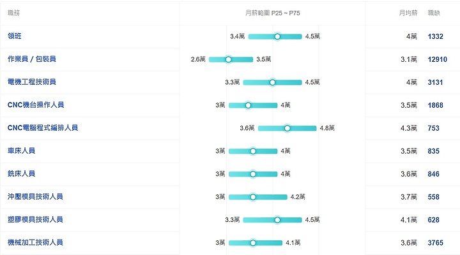Click the 車床人員 link
Screen dimensions: 460x255
tap(22, 150)
